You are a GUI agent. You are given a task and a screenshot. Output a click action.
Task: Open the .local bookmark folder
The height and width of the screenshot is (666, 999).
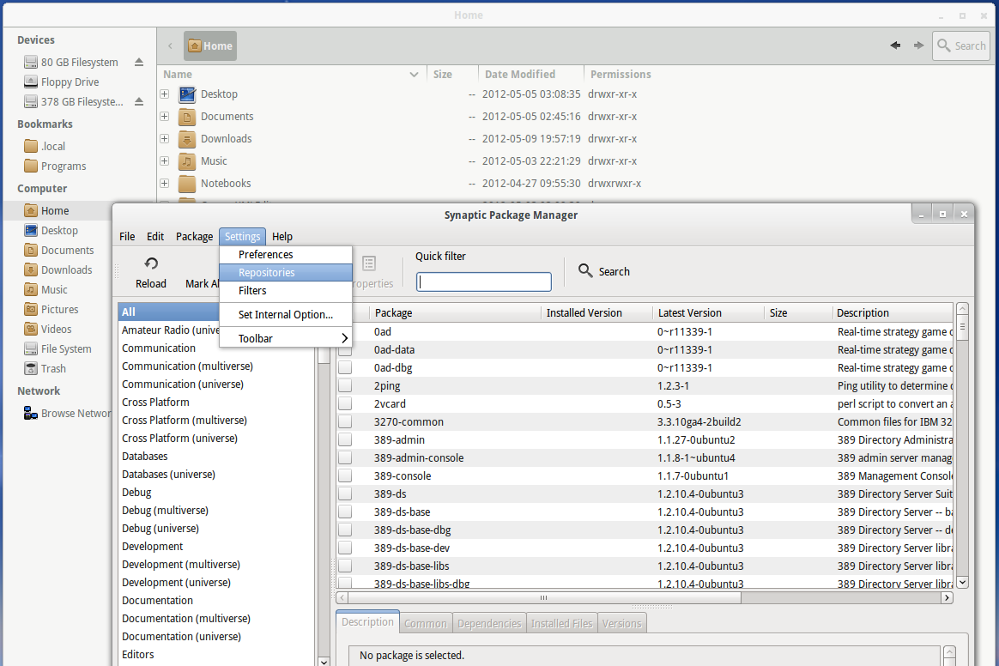(31, 146)
